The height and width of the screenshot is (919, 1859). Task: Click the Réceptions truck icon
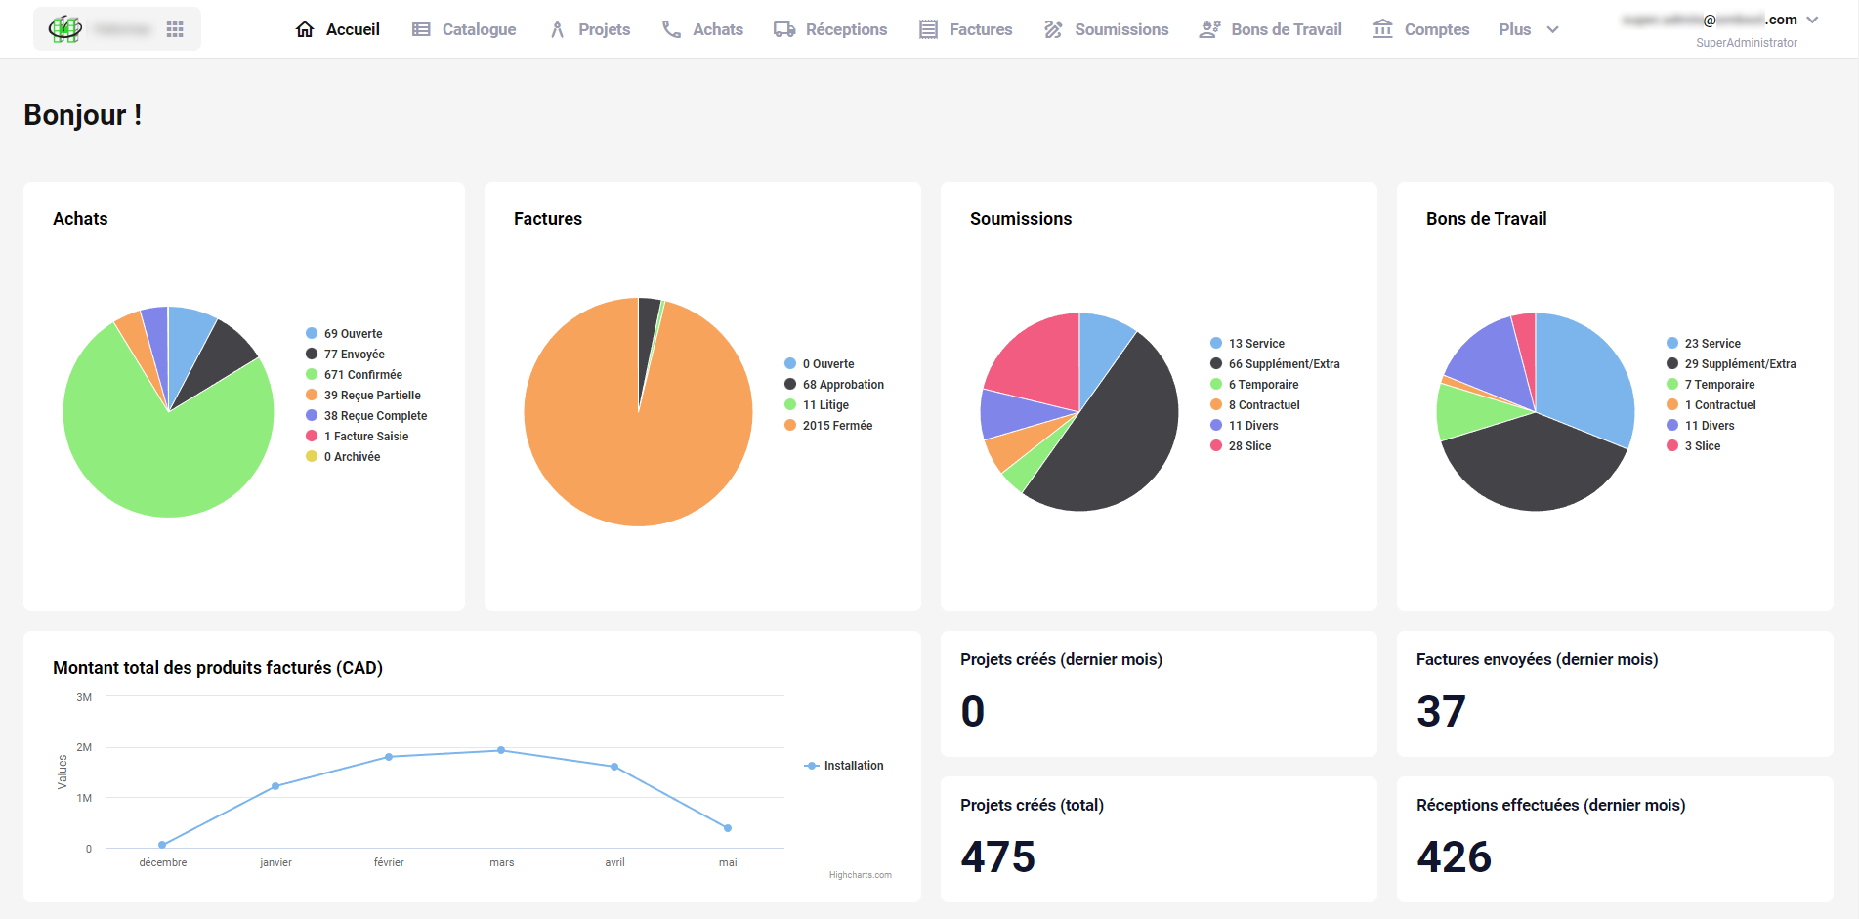coord(784,29)
